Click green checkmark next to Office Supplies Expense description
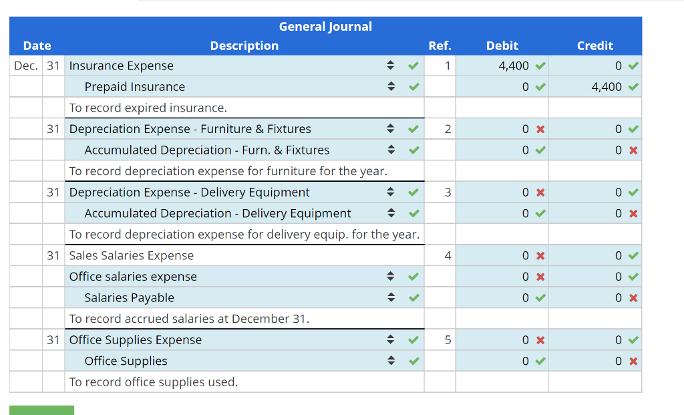Viewport: 684px width, 415px height. click(413, 339)
